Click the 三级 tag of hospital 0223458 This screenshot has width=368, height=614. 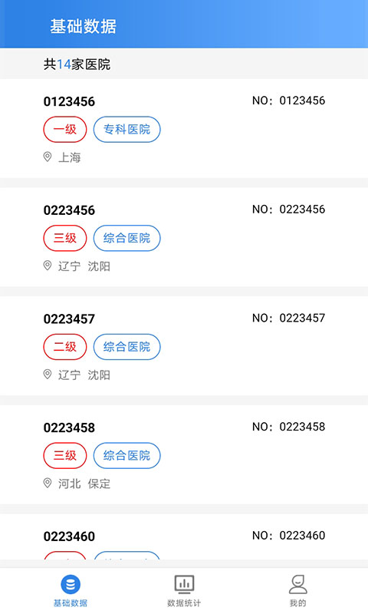point(65,455)
